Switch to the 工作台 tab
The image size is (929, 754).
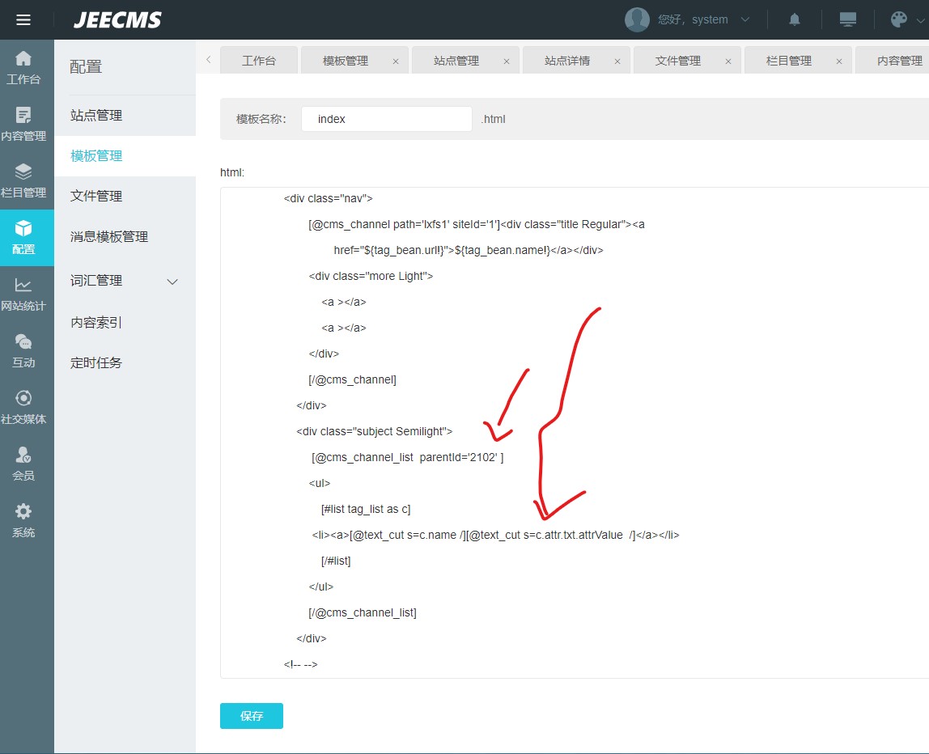[259, 61]
